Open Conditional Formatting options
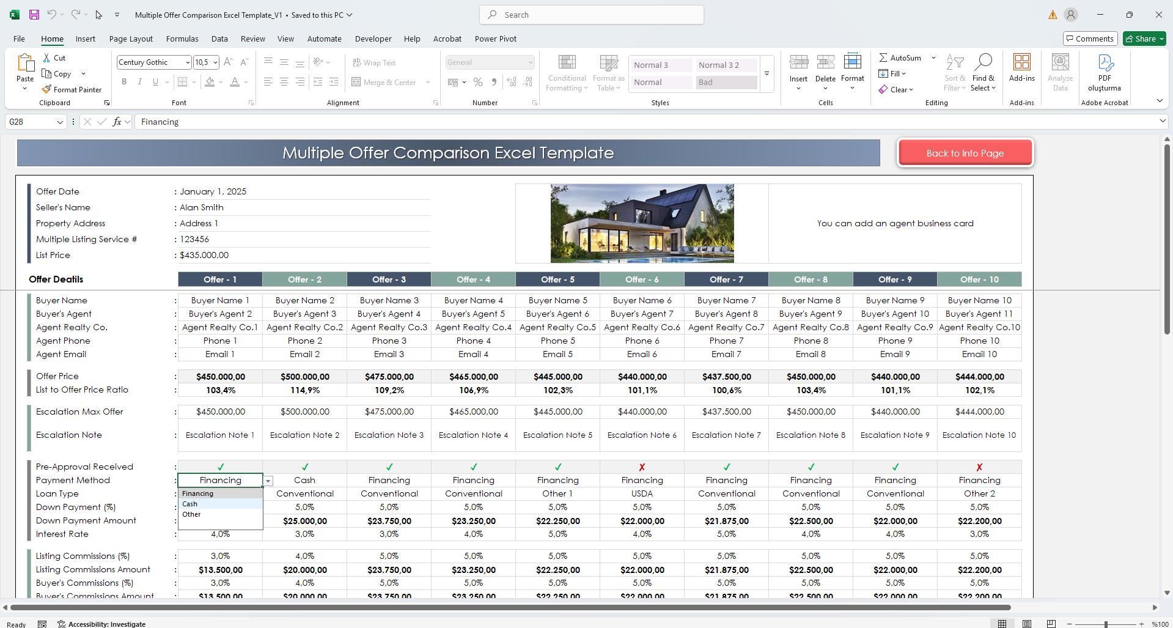The image size is (1173, 628). tap(566, 72)
